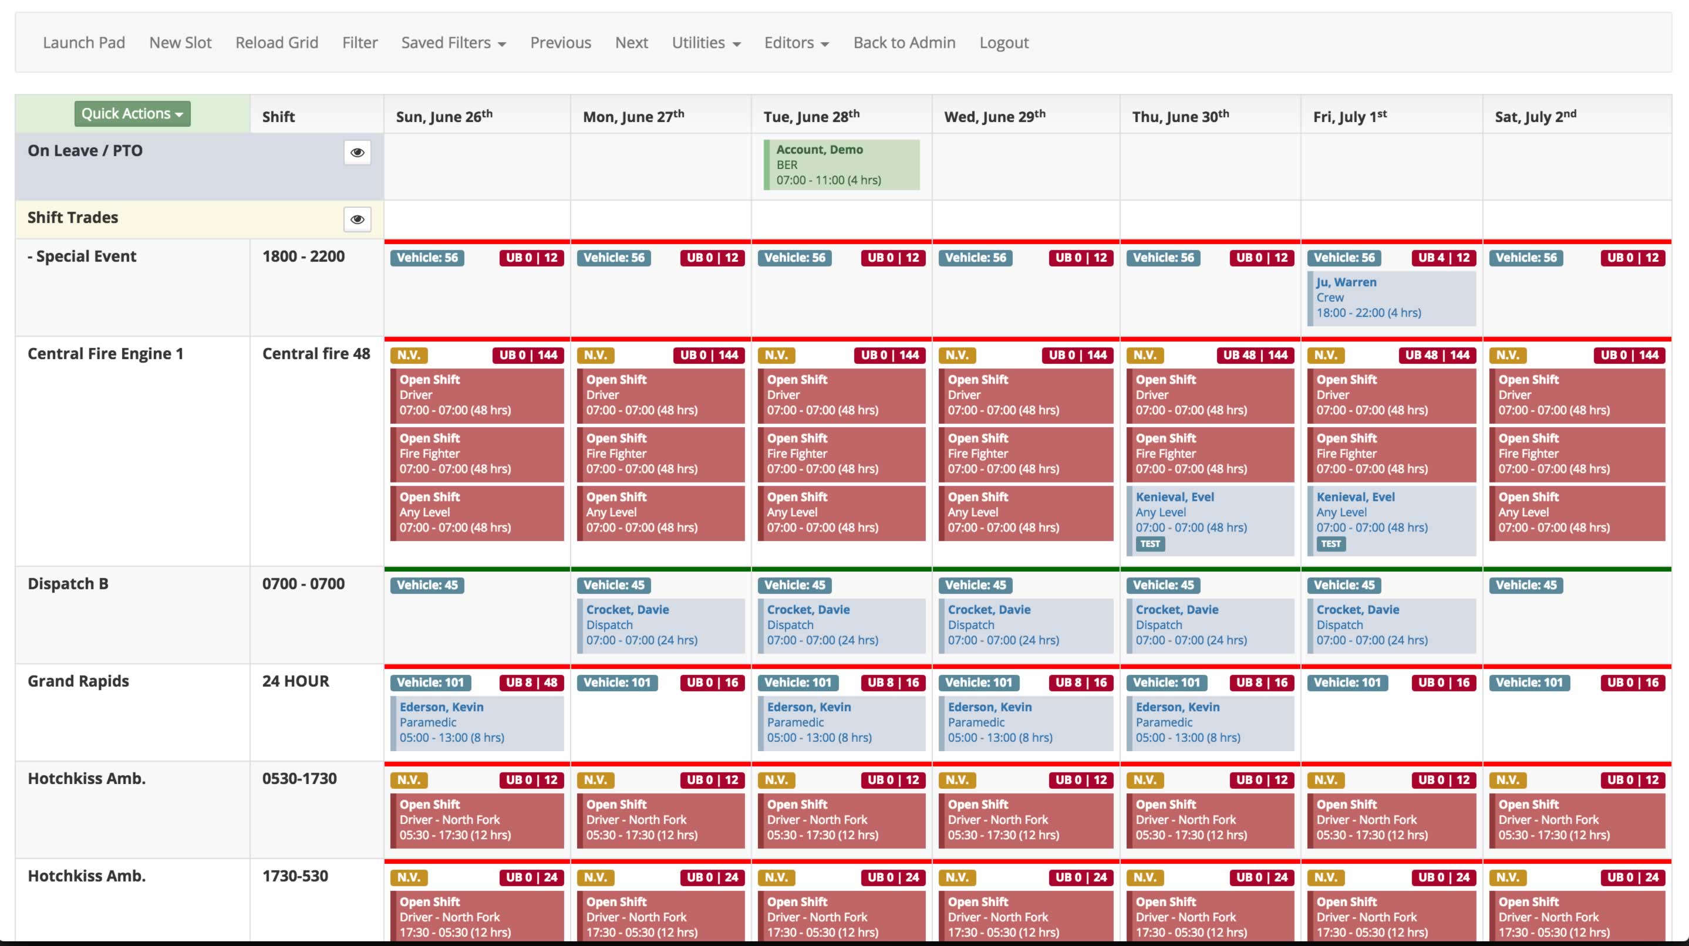Open Monday Open Shift Fire Fighter
This screenshot has height=946, width=1689.
click(661, 454)
